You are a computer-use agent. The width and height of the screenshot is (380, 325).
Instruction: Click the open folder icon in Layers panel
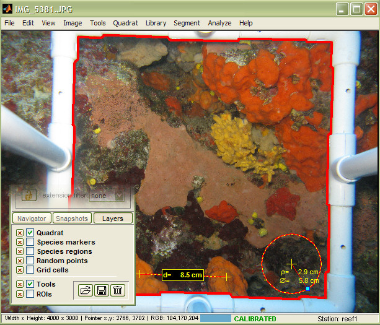tap(85, 290)
